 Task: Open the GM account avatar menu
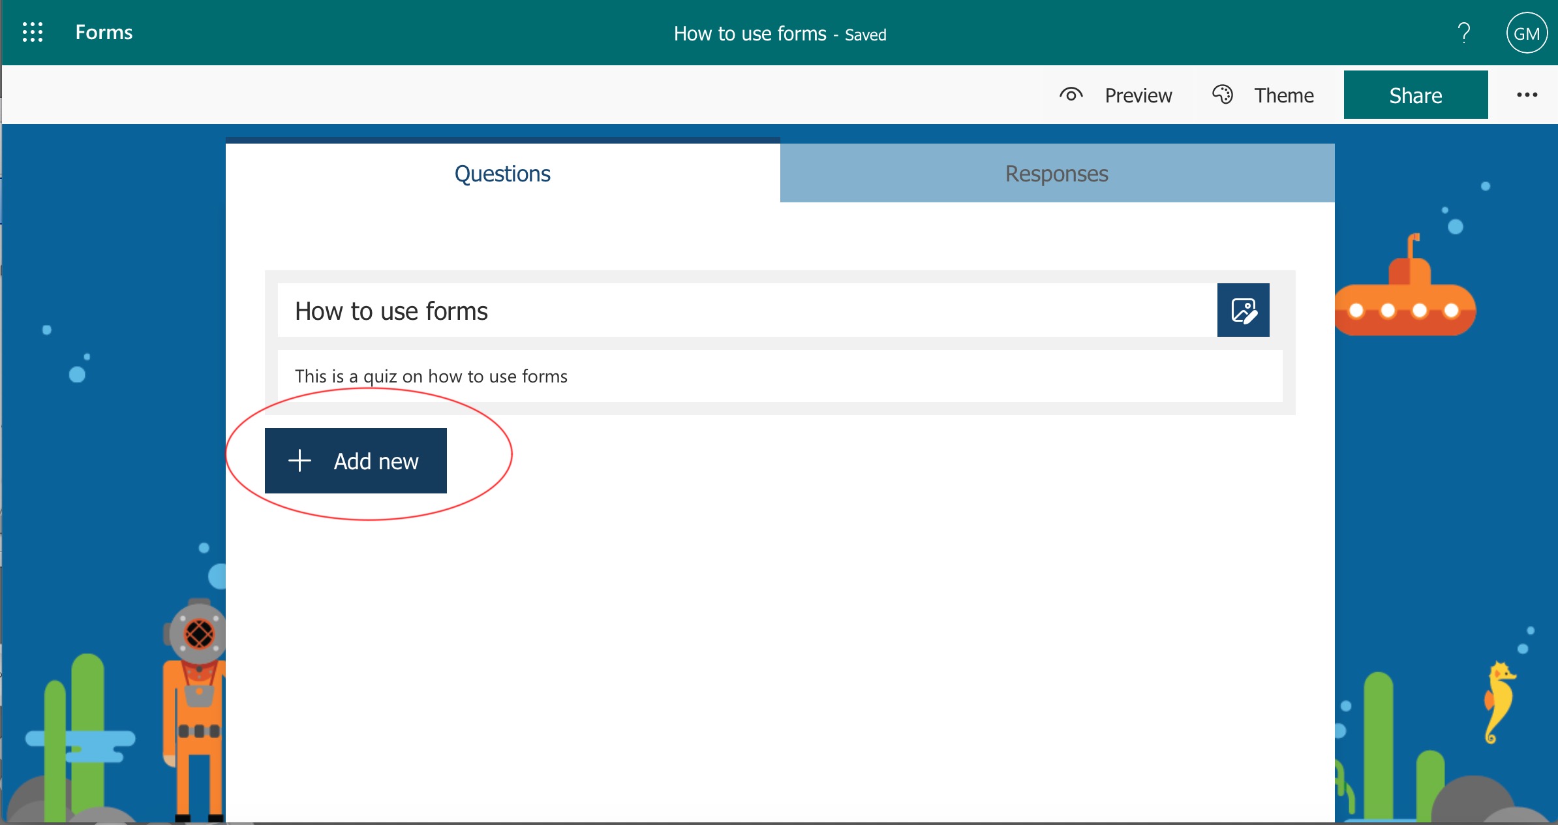point(1526,33)
